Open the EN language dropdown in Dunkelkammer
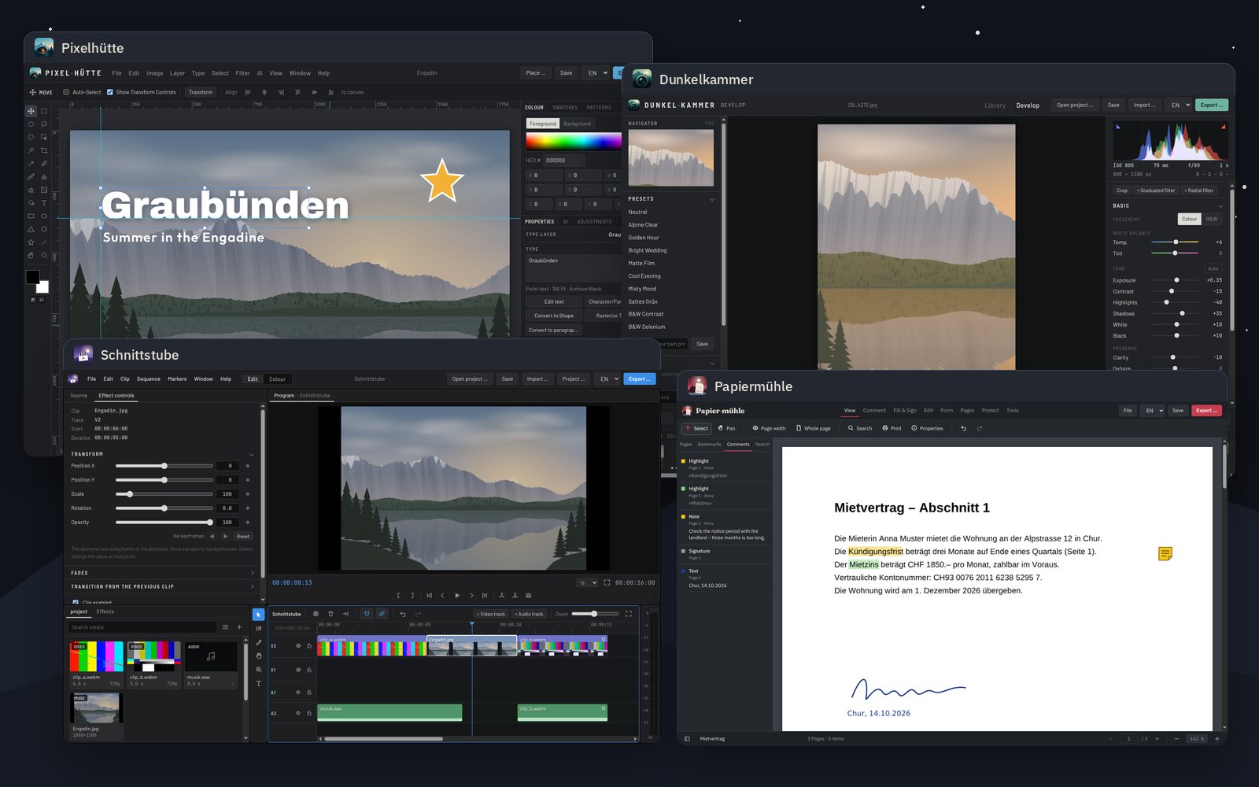 pyautogui.click(x=1179, y=105)
